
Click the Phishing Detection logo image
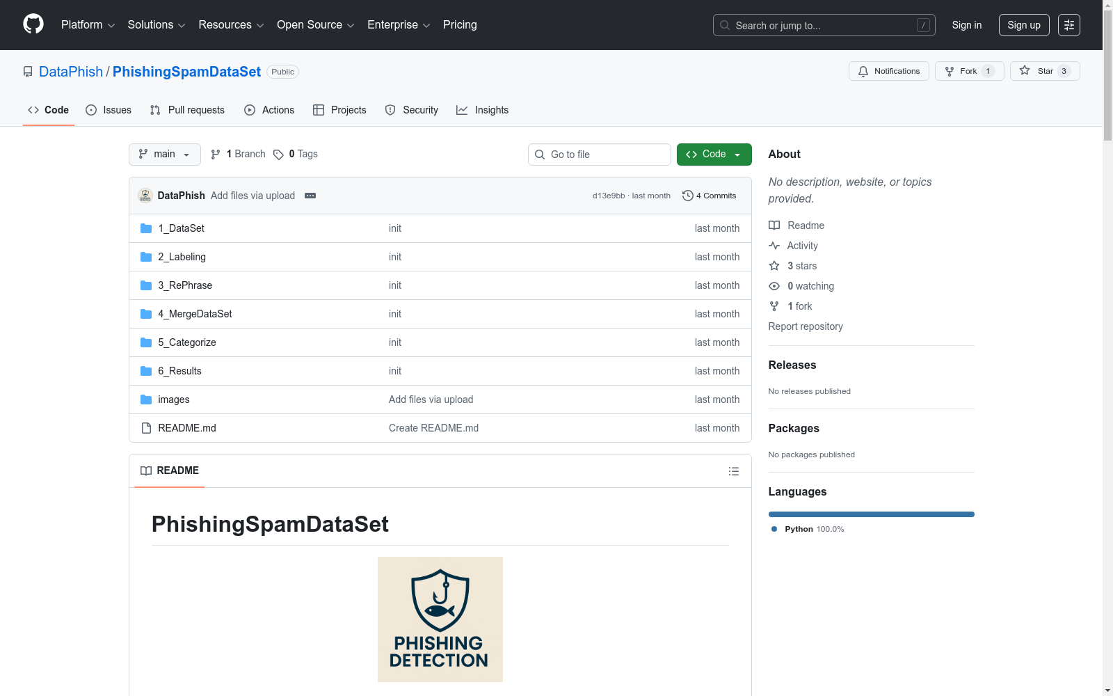pyautogui.click(x=440, y=619)
